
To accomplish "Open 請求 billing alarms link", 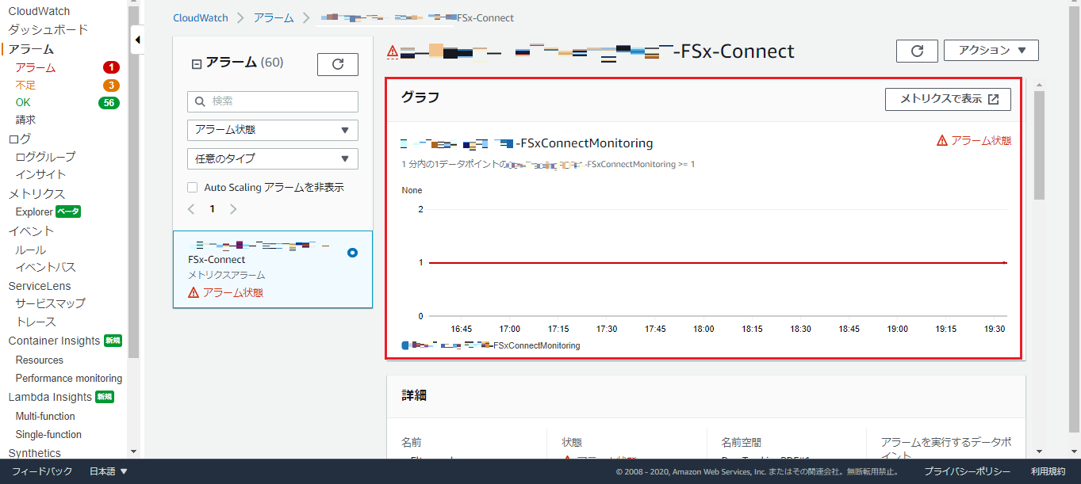I will tap(25, 120).
